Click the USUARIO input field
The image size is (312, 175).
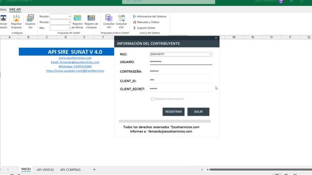point(181,62)
